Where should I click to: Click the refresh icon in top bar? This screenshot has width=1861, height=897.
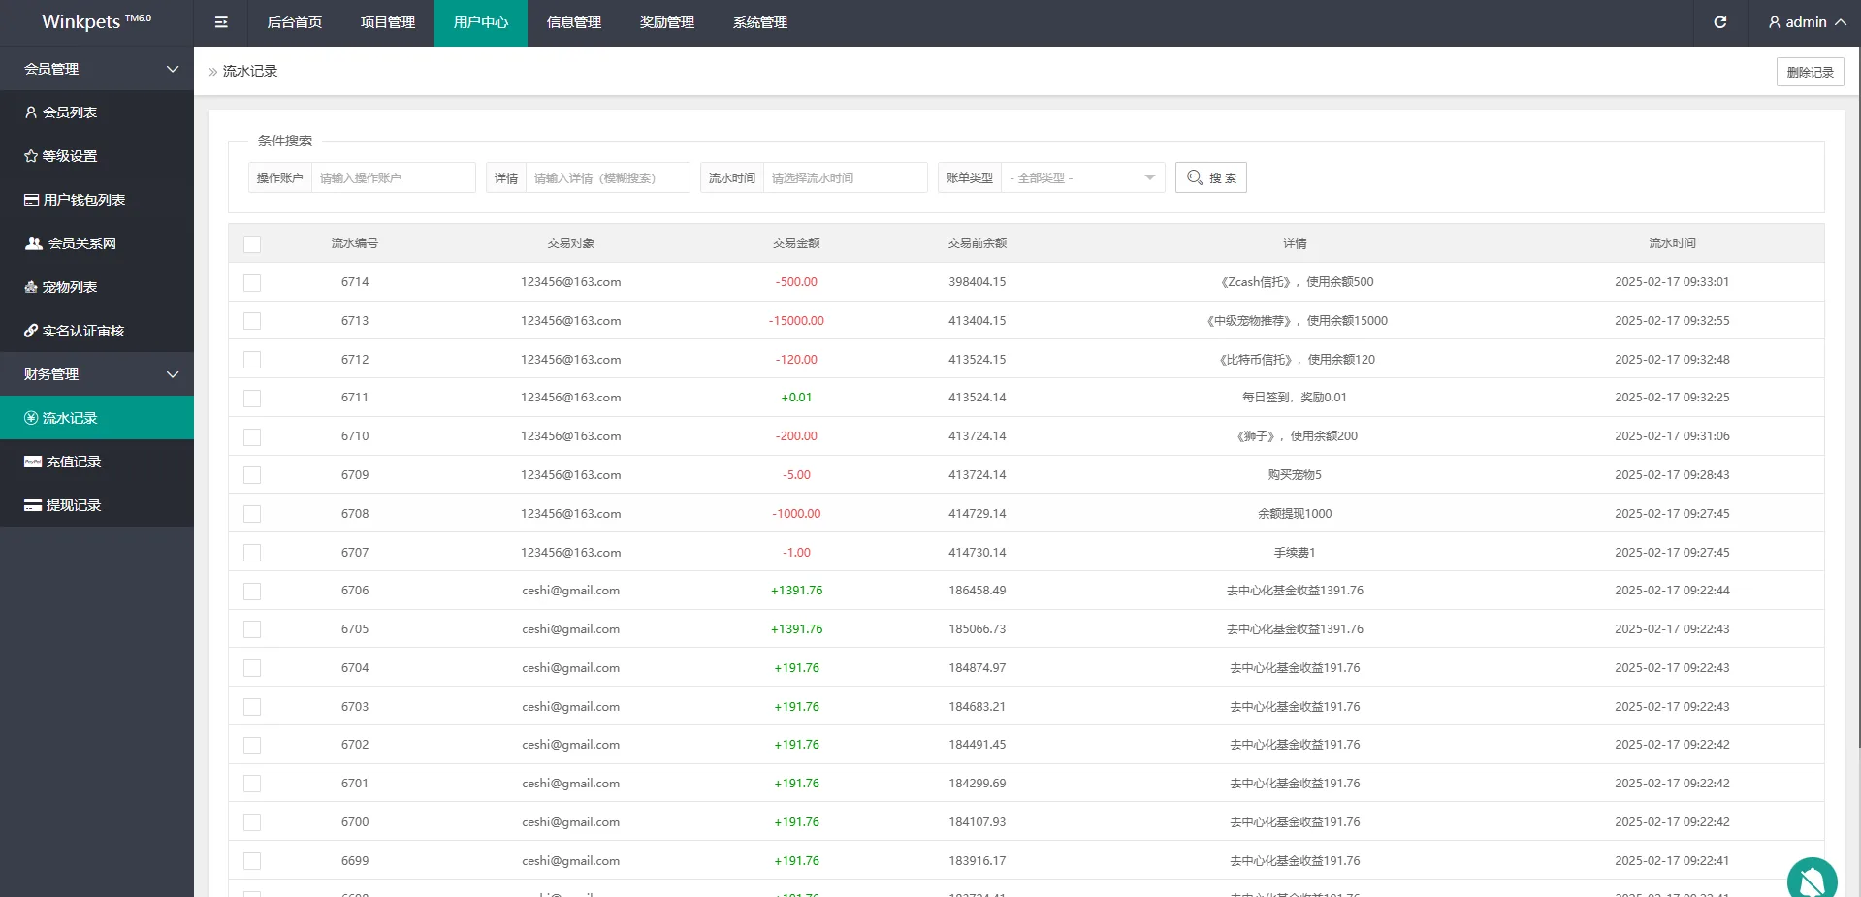tap(1719, 22)
